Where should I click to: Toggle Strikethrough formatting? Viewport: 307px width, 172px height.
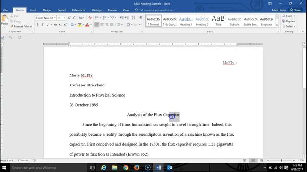[x=56, y=25]
